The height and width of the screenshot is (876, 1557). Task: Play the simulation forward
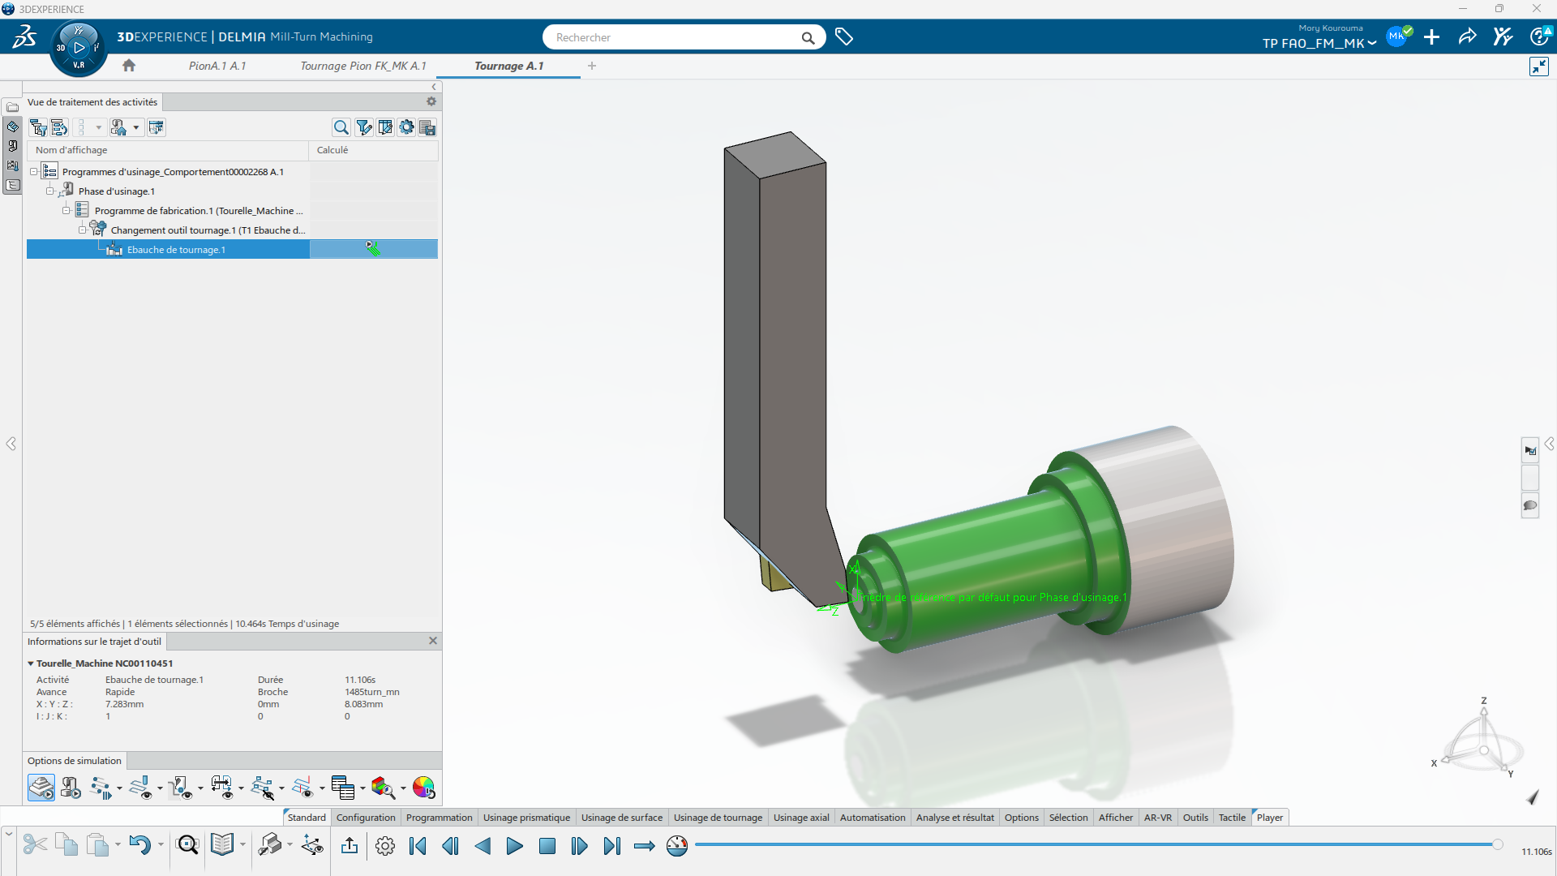[515, 846]
